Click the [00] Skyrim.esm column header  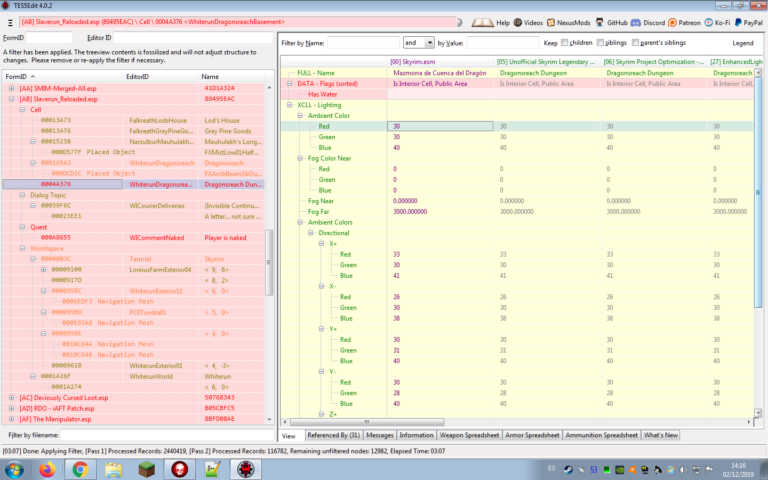tap(440, 62)
